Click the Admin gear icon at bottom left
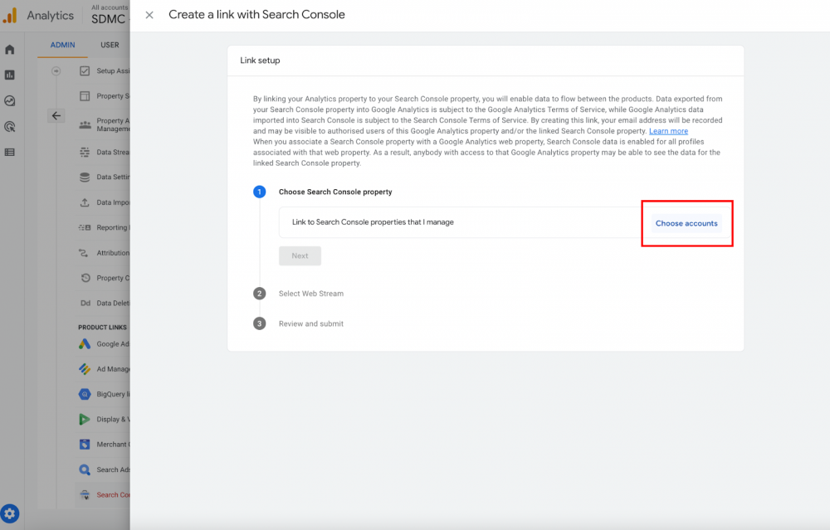This screenshot has height=530, width=830. [x=10, y=513]
